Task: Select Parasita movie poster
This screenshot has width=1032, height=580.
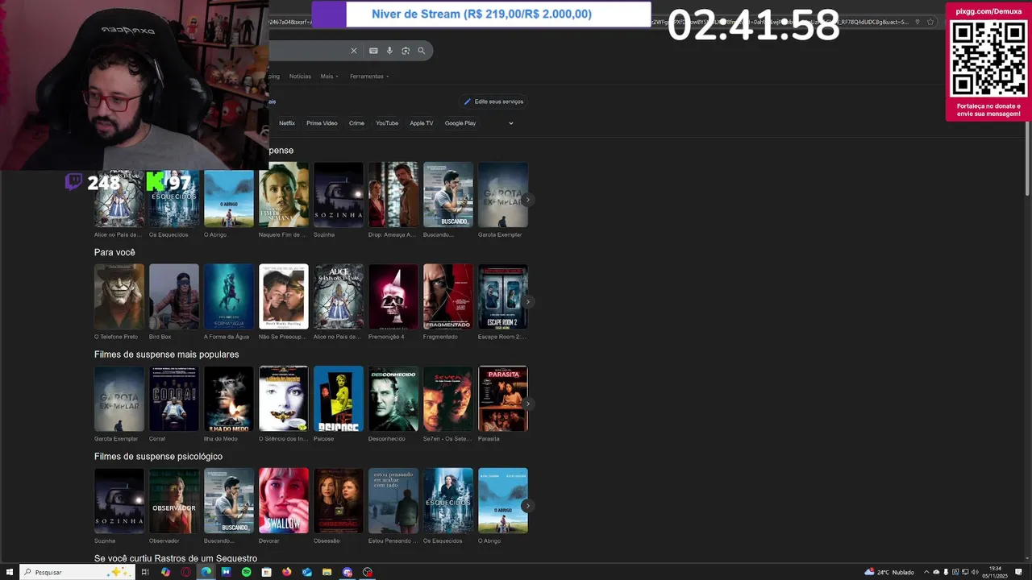Action: (x=503, y=399)
